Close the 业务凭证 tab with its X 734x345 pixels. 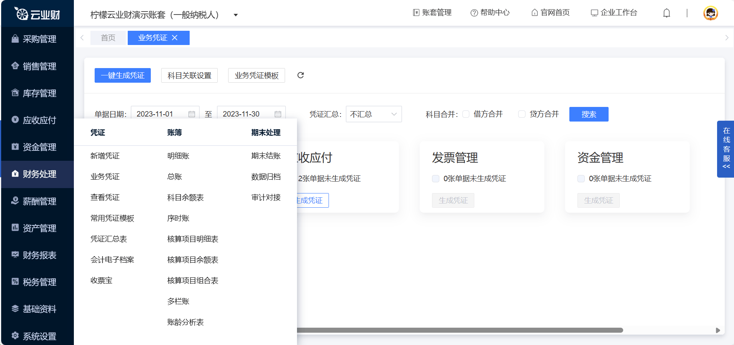(175, 38)
